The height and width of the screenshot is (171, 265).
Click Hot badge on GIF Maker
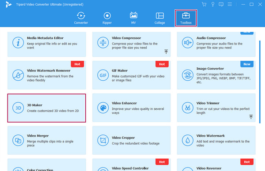click(162, 64)
